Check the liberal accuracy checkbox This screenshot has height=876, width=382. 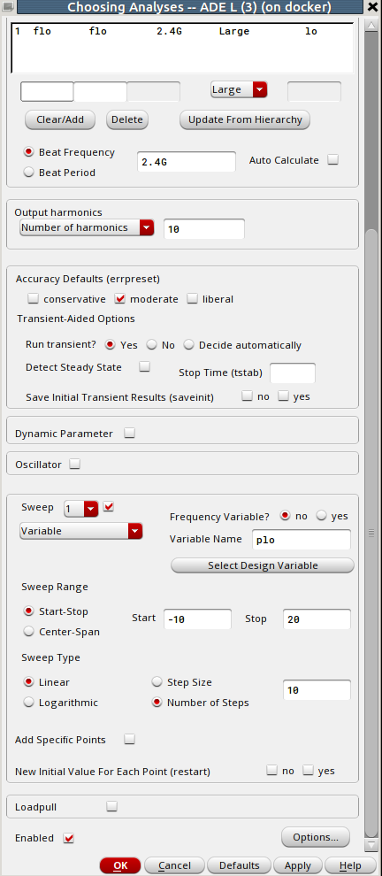[193, 299]
